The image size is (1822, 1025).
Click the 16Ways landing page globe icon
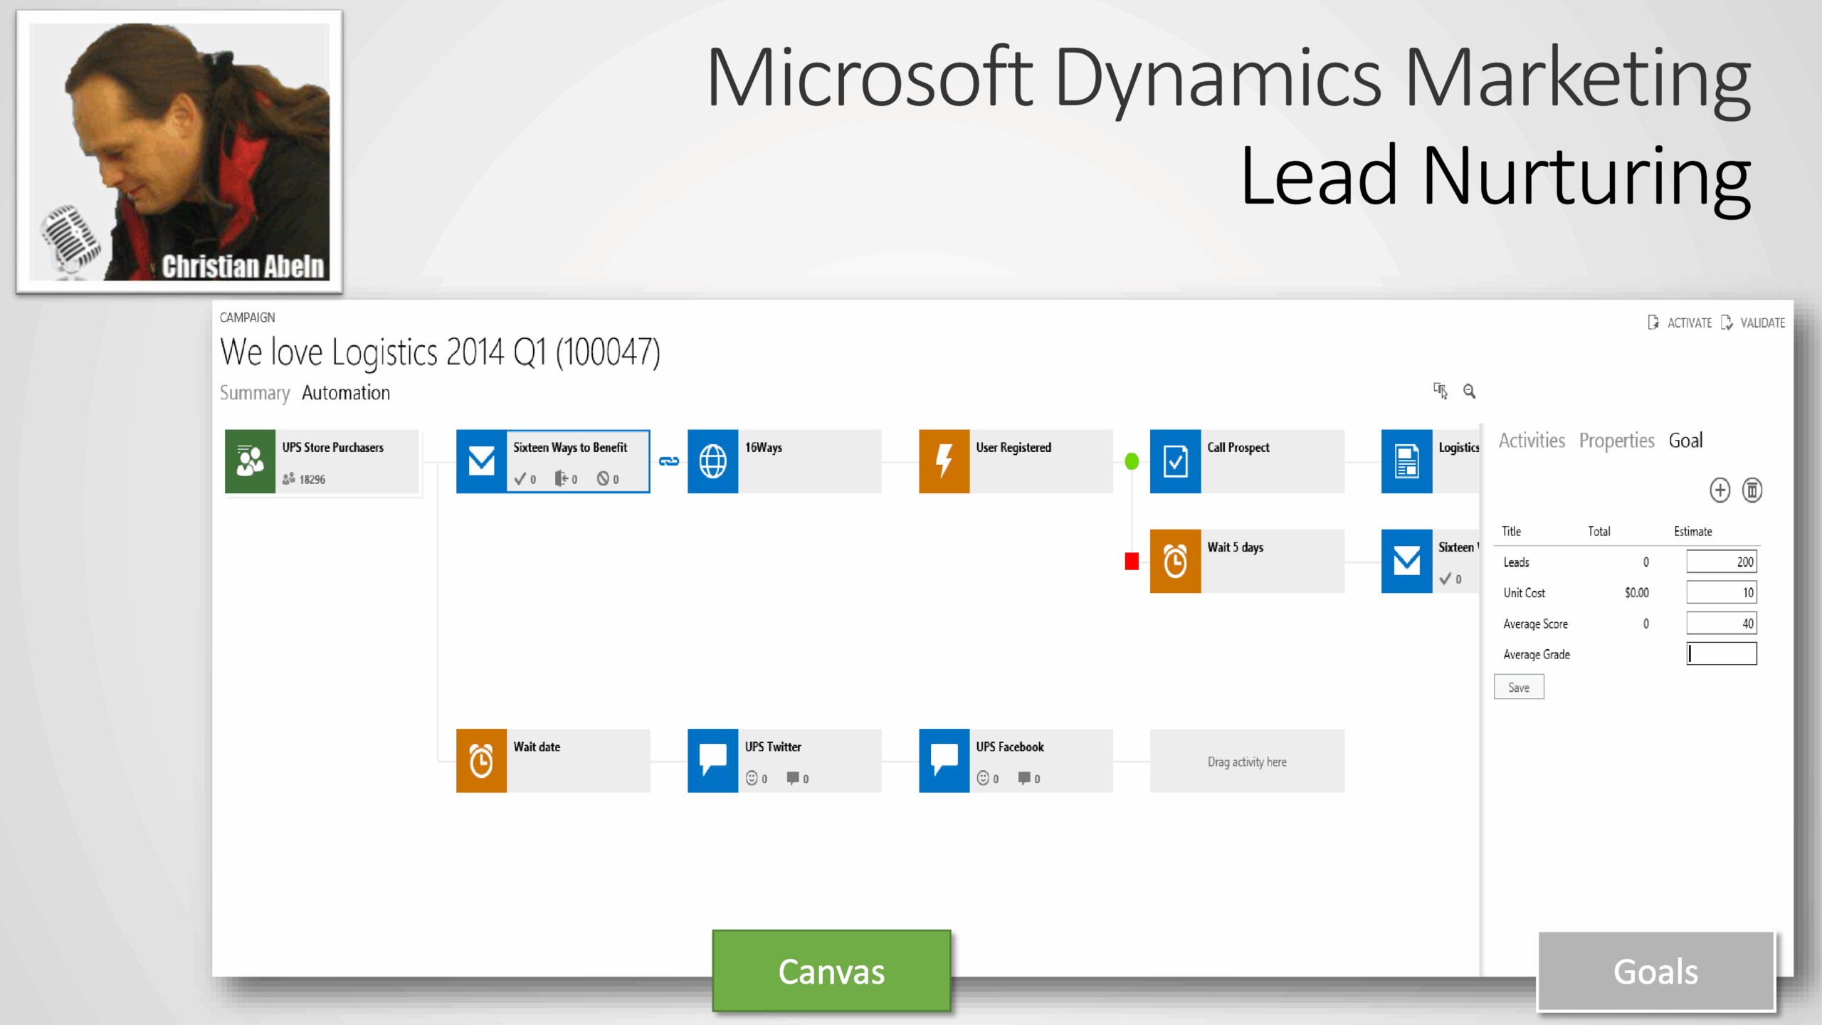coord(712,461)
